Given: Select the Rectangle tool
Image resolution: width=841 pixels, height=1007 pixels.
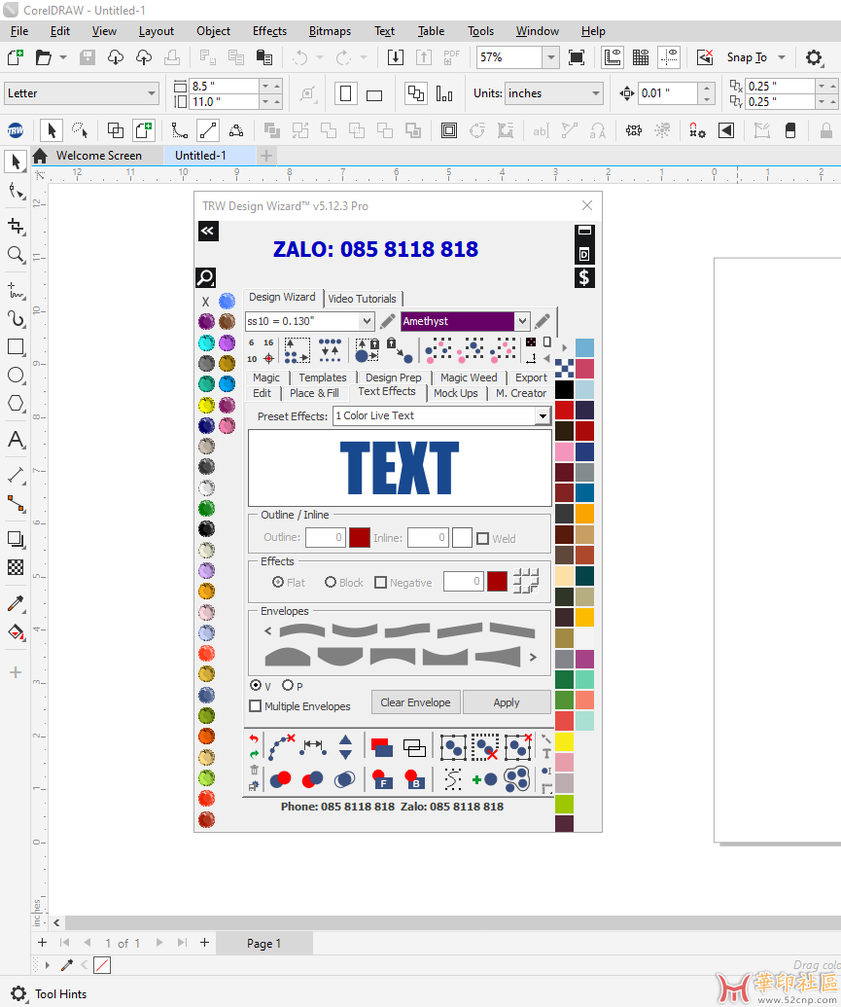Looking at the screenshot, I should [16, 346].
